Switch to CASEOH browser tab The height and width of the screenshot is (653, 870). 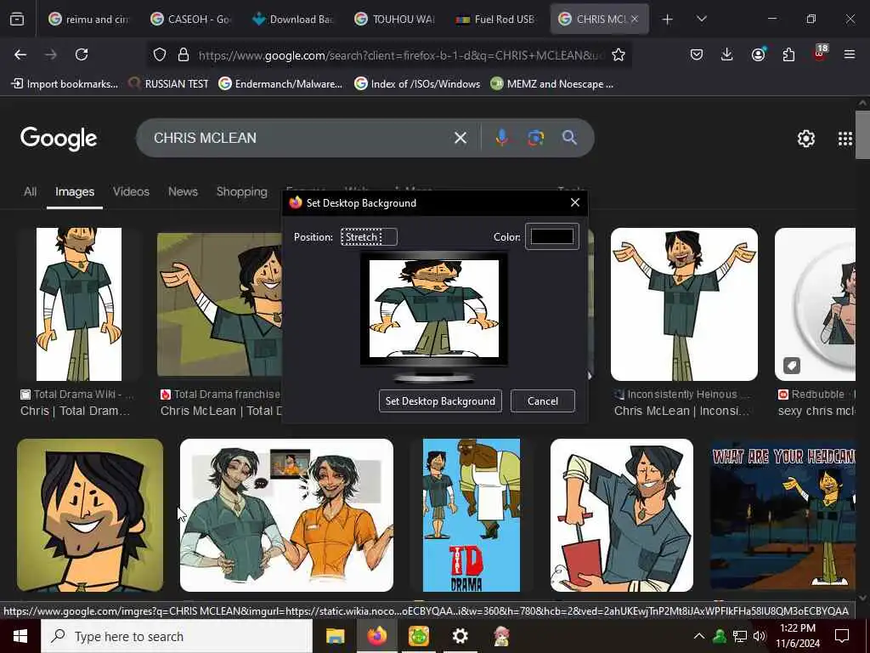(191, 20)
